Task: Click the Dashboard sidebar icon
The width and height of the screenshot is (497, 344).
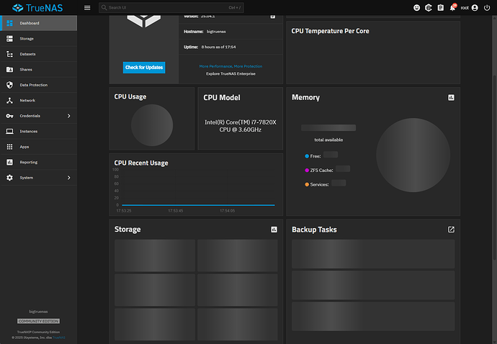Action: tap(10, 23)
